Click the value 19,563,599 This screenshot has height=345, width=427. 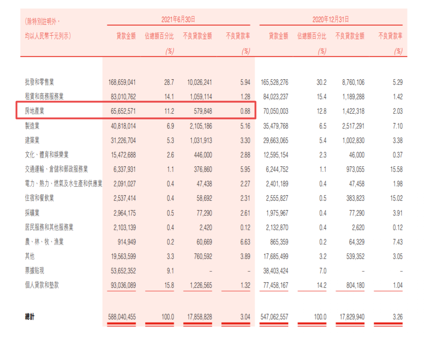click(123, 256)
